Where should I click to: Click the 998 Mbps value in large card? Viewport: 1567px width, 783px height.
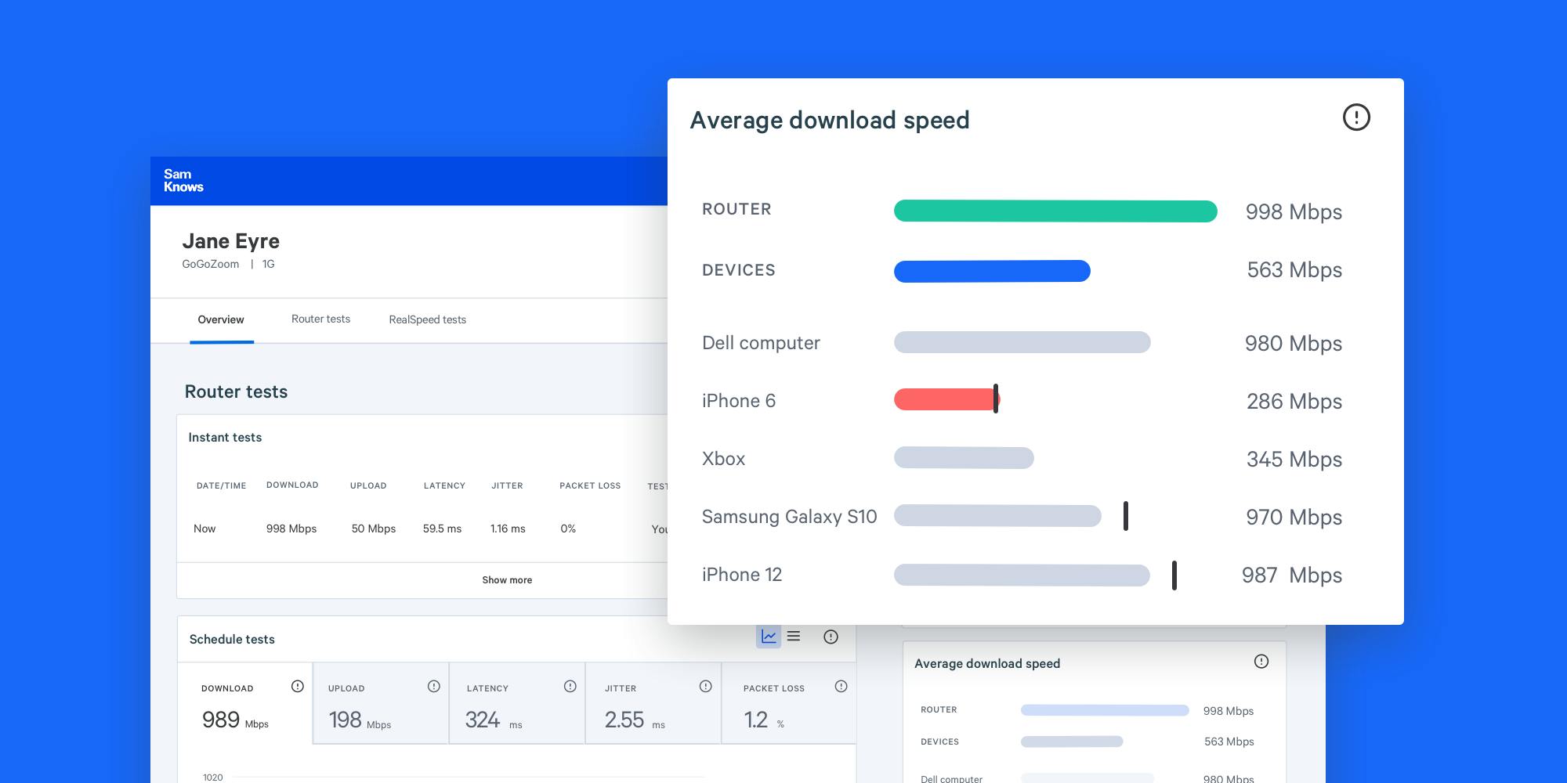[1294, 212]
